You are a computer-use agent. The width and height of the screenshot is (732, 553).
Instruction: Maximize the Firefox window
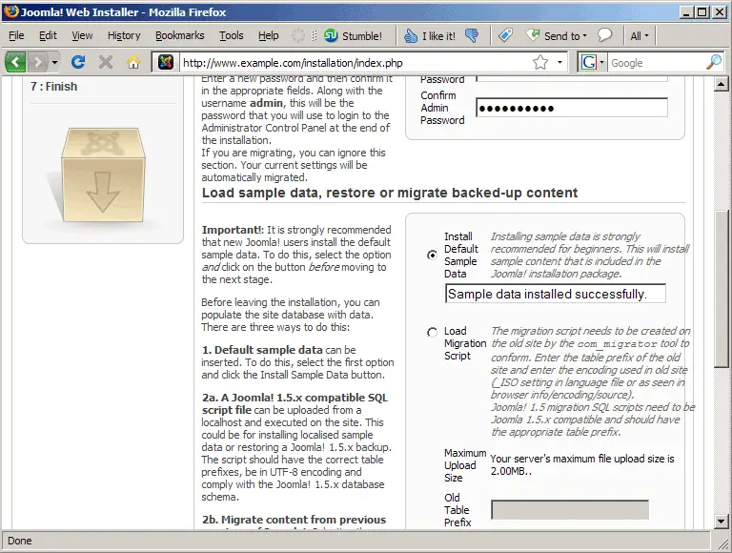[702, 12]
